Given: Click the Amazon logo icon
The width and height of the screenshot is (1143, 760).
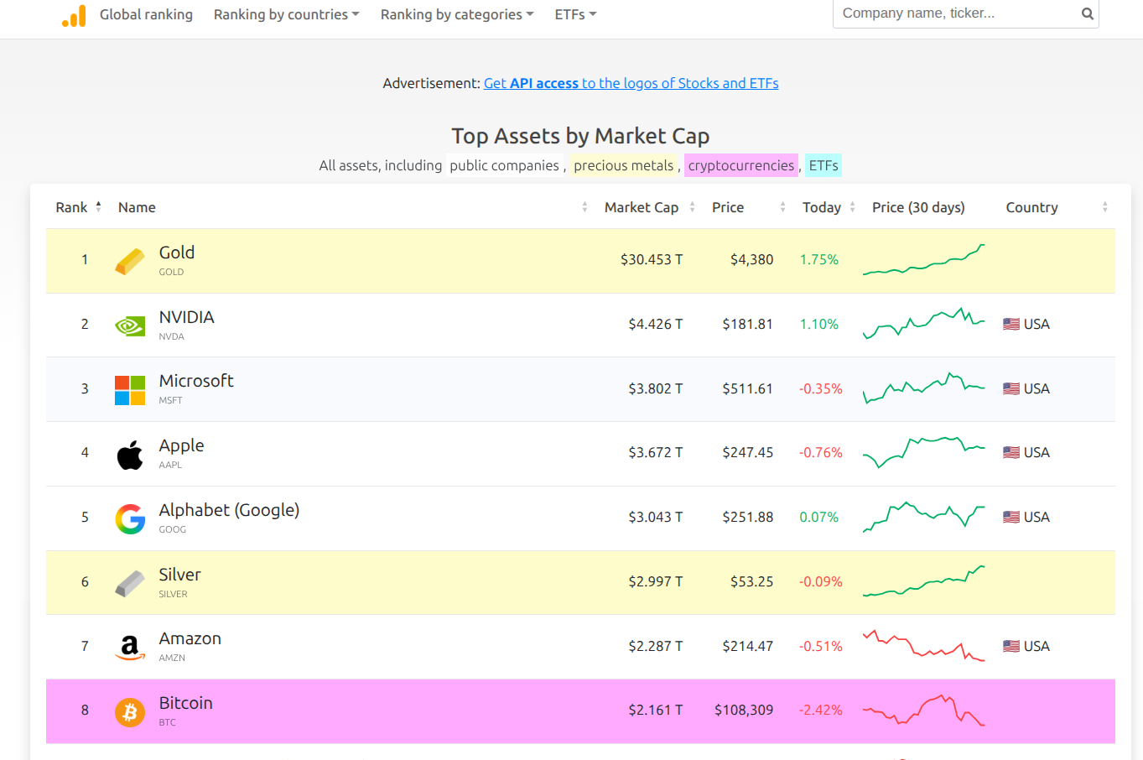Looking at the screenshot, I should pyautogui.click(x=130, y=648).
